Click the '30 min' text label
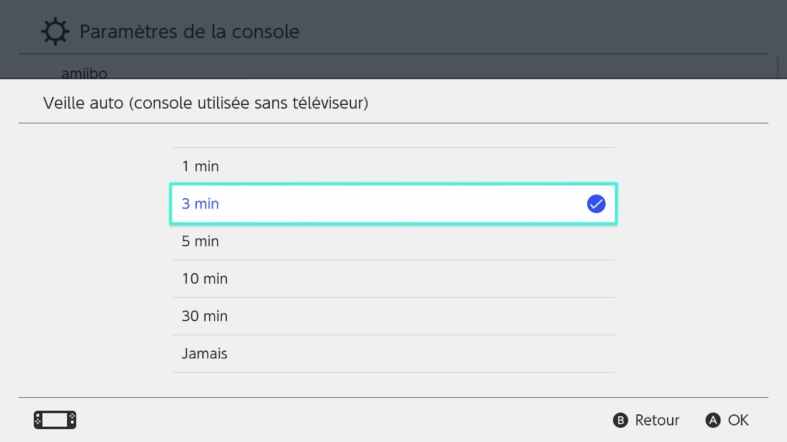The width and height of the screenshot is (787, 442). [x=204, y=316]
